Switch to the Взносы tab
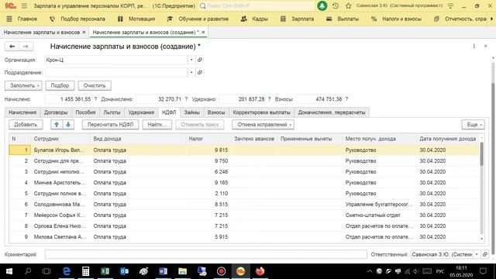The image size is (496, 279). [x=216, y=112]
